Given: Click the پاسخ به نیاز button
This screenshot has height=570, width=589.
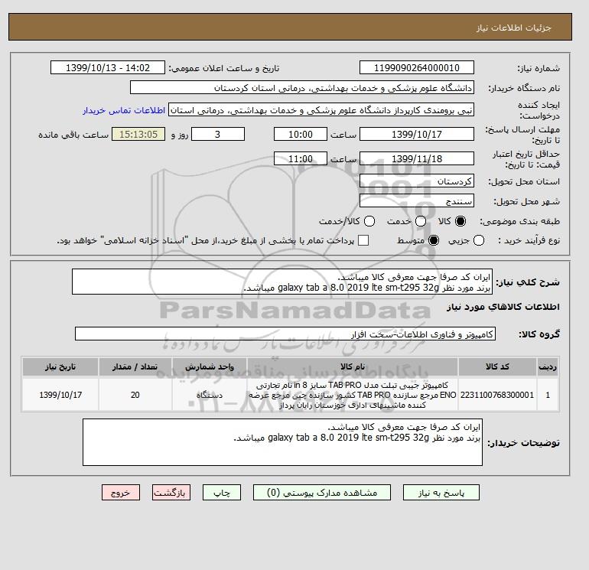Looking at the screenshot, I should click(x=441, y=493).
